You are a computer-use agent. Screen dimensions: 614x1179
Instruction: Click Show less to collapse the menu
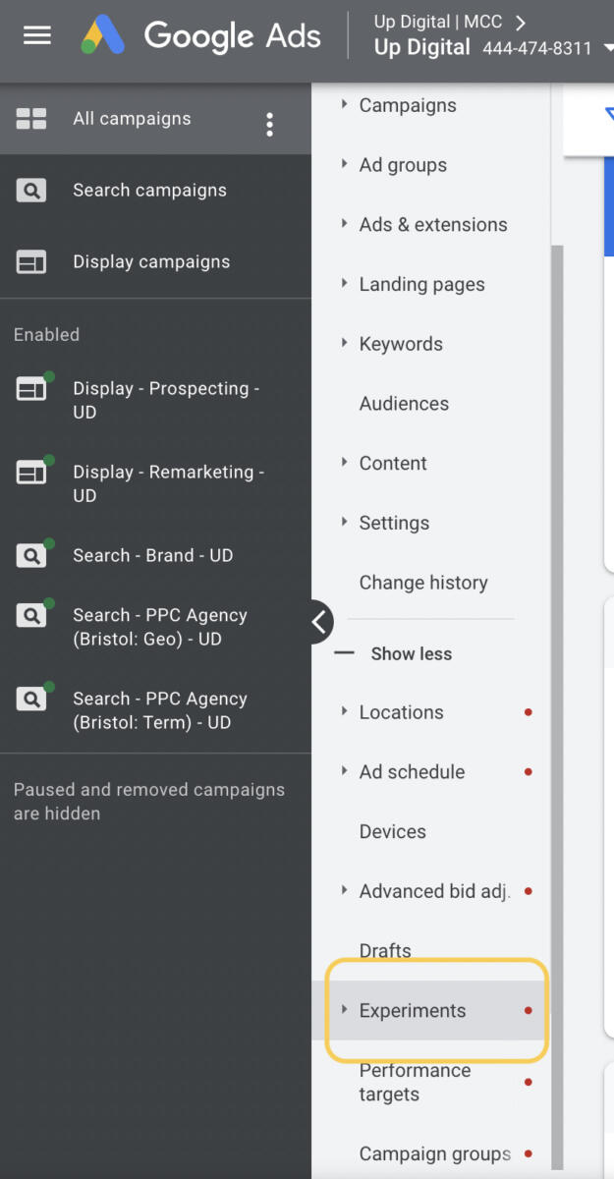tap(410, 653)
